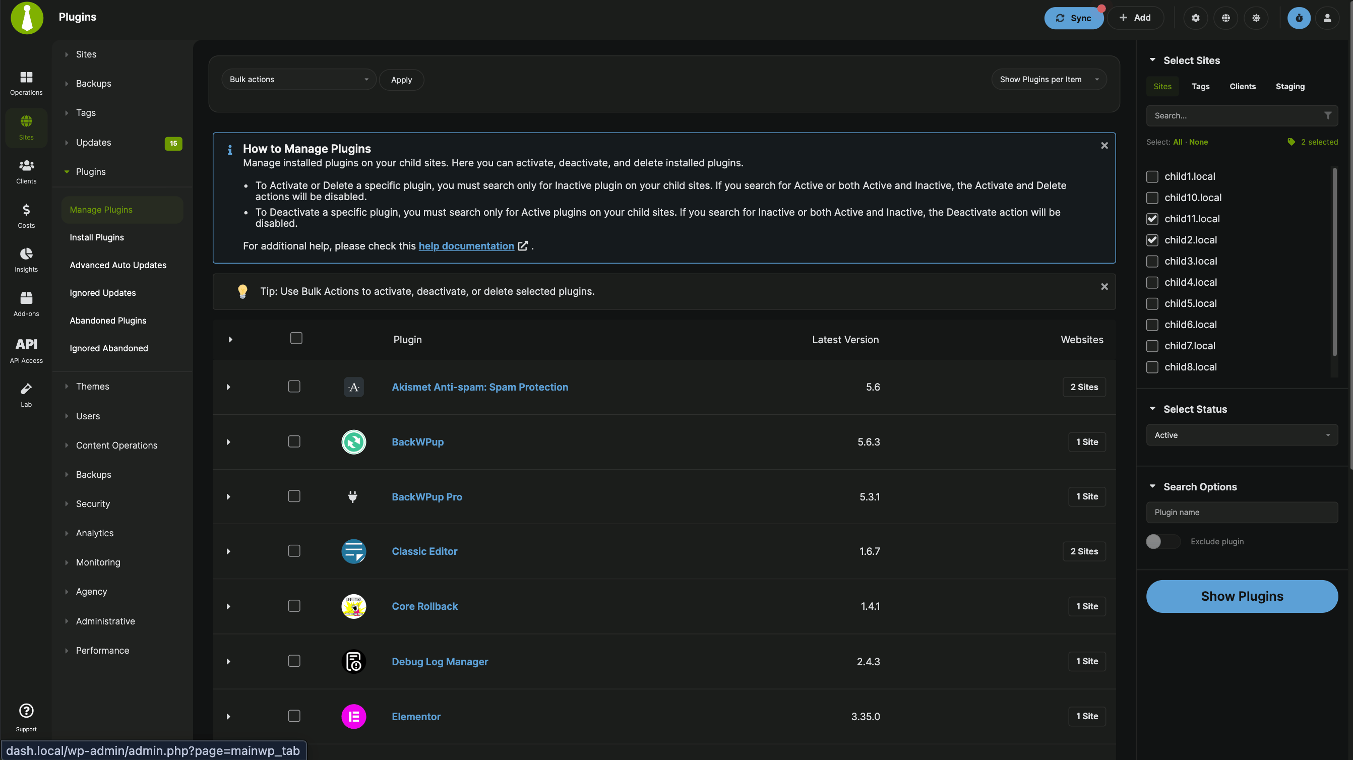Open the Show Plugins per Item dropdown
The height and width of the screenshot is (760, 1353).
(1049, 79)
